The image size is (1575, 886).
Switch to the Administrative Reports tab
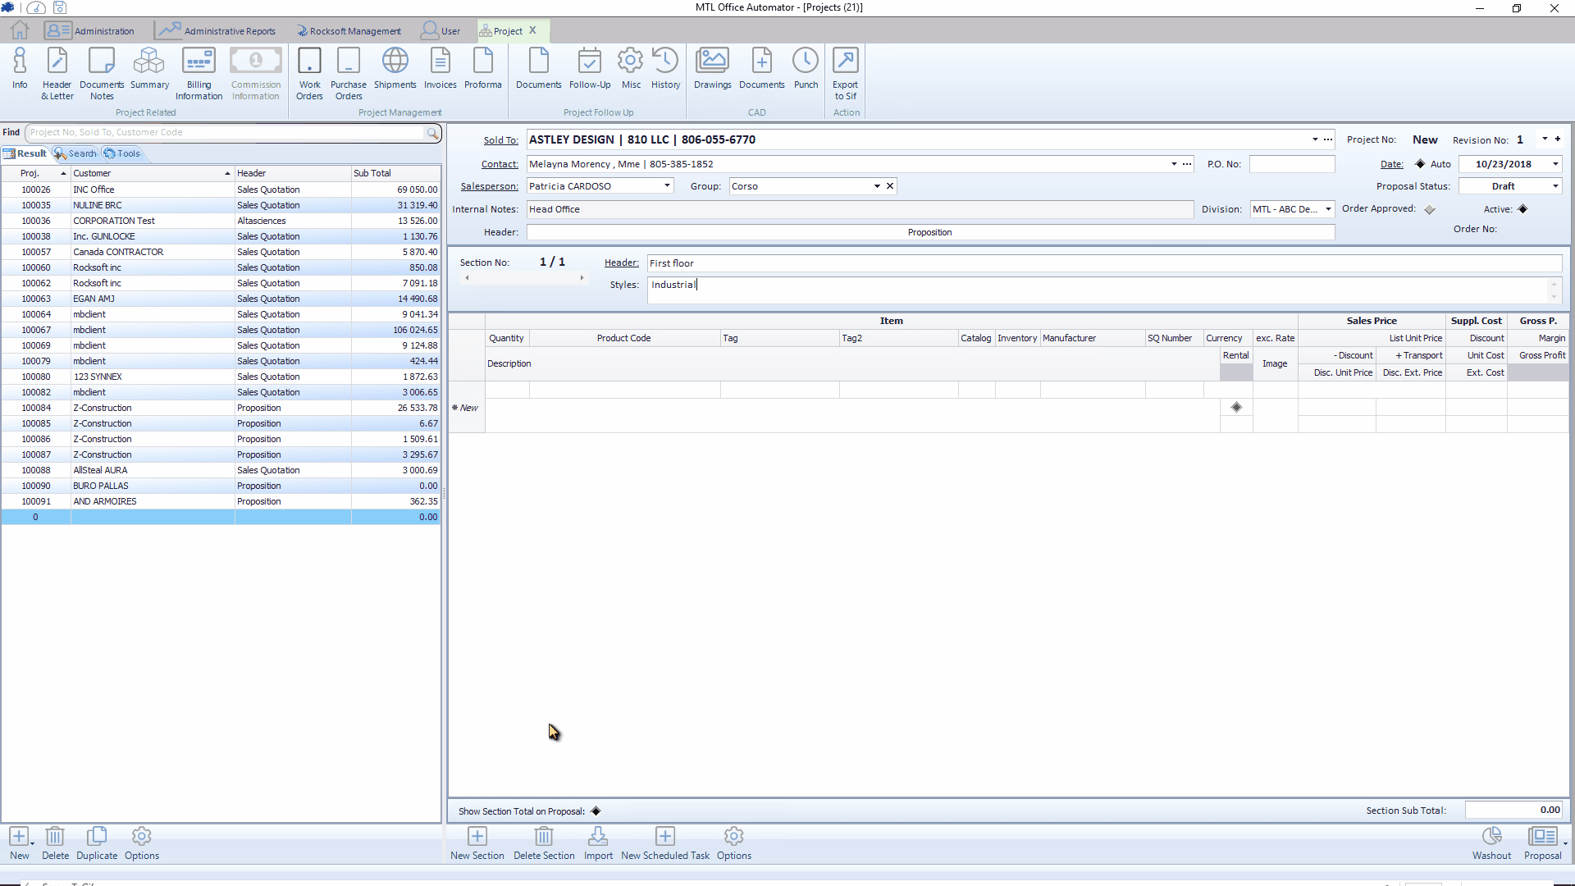(x=217, y=31)
